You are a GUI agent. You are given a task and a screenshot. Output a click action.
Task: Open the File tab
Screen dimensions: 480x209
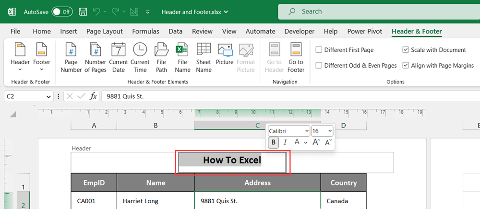[15, 31]
